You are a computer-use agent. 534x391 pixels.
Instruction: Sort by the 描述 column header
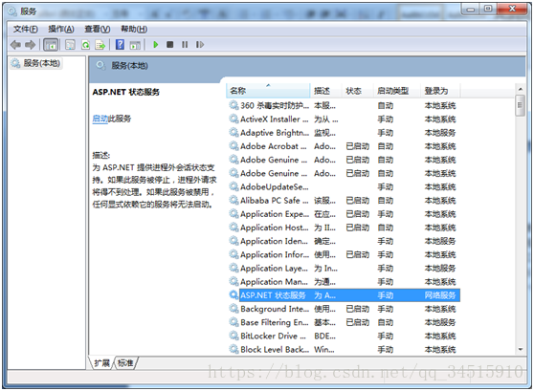click(326, 91)
